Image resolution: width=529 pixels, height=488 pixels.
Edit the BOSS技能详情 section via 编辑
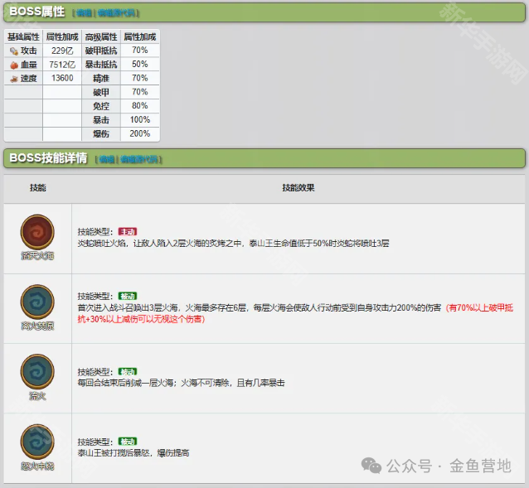point(107,159)
